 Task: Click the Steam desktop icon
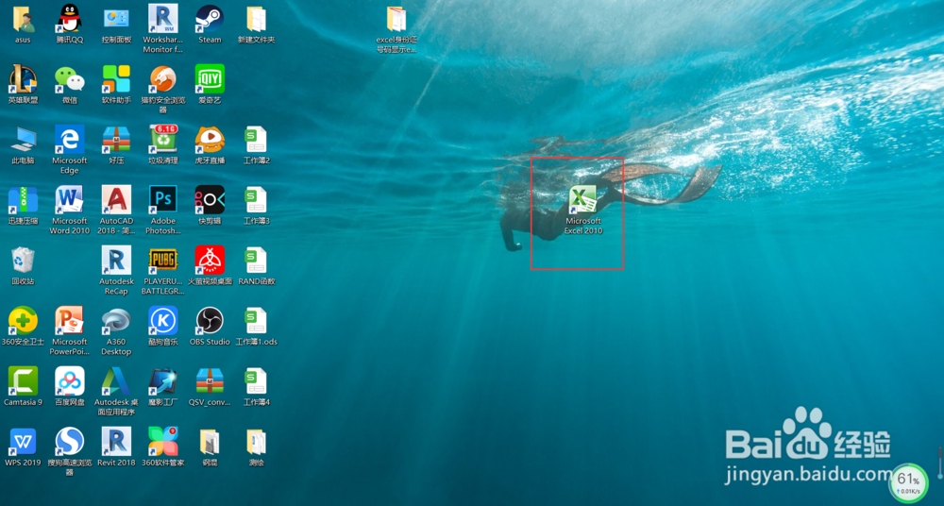coord(210,24)
